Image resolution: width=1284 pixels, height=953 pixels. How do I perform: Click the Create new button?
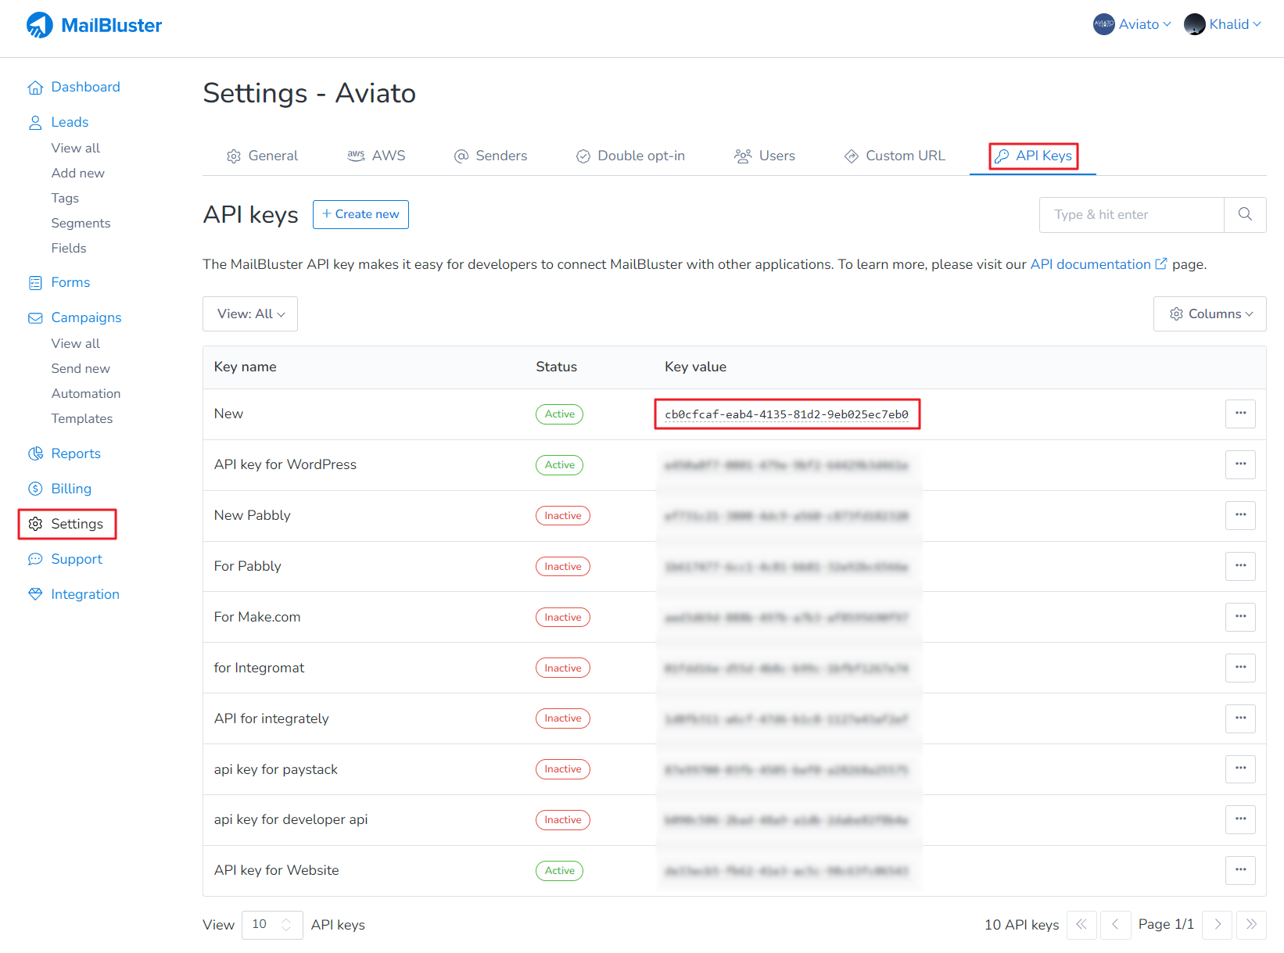pos(360,214)
